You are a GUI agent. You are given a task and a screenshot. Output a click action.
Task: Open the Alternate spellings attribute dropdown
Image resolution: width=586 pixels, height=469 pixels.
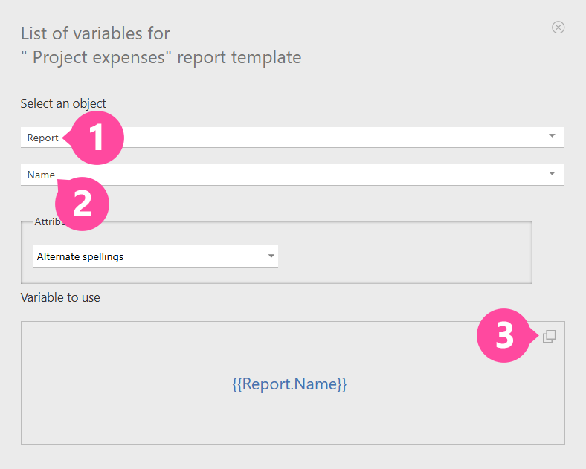click(149, 256)
